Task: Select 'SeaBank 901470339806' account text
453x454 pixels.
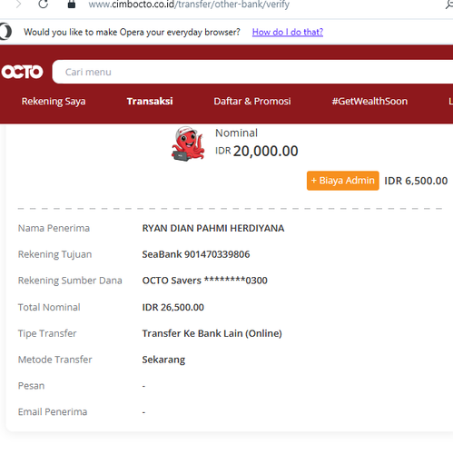Action: [196, 254]
